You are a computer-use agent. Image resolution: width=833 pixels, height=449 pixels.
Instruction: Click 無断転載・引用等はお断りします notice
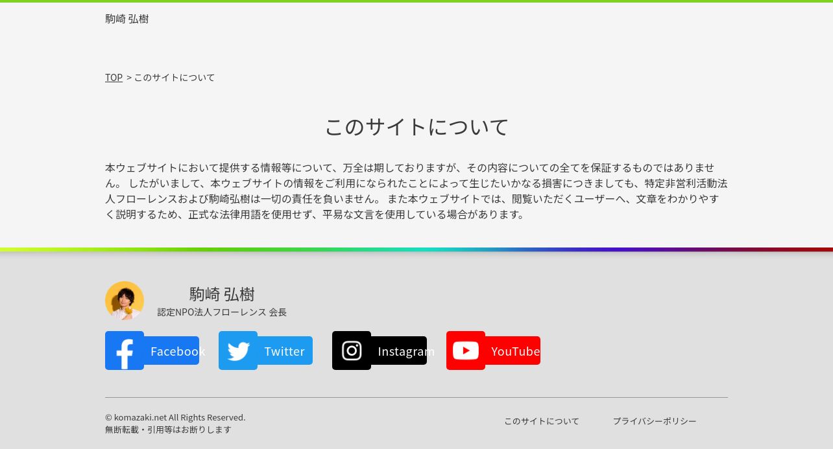point(168,430)
